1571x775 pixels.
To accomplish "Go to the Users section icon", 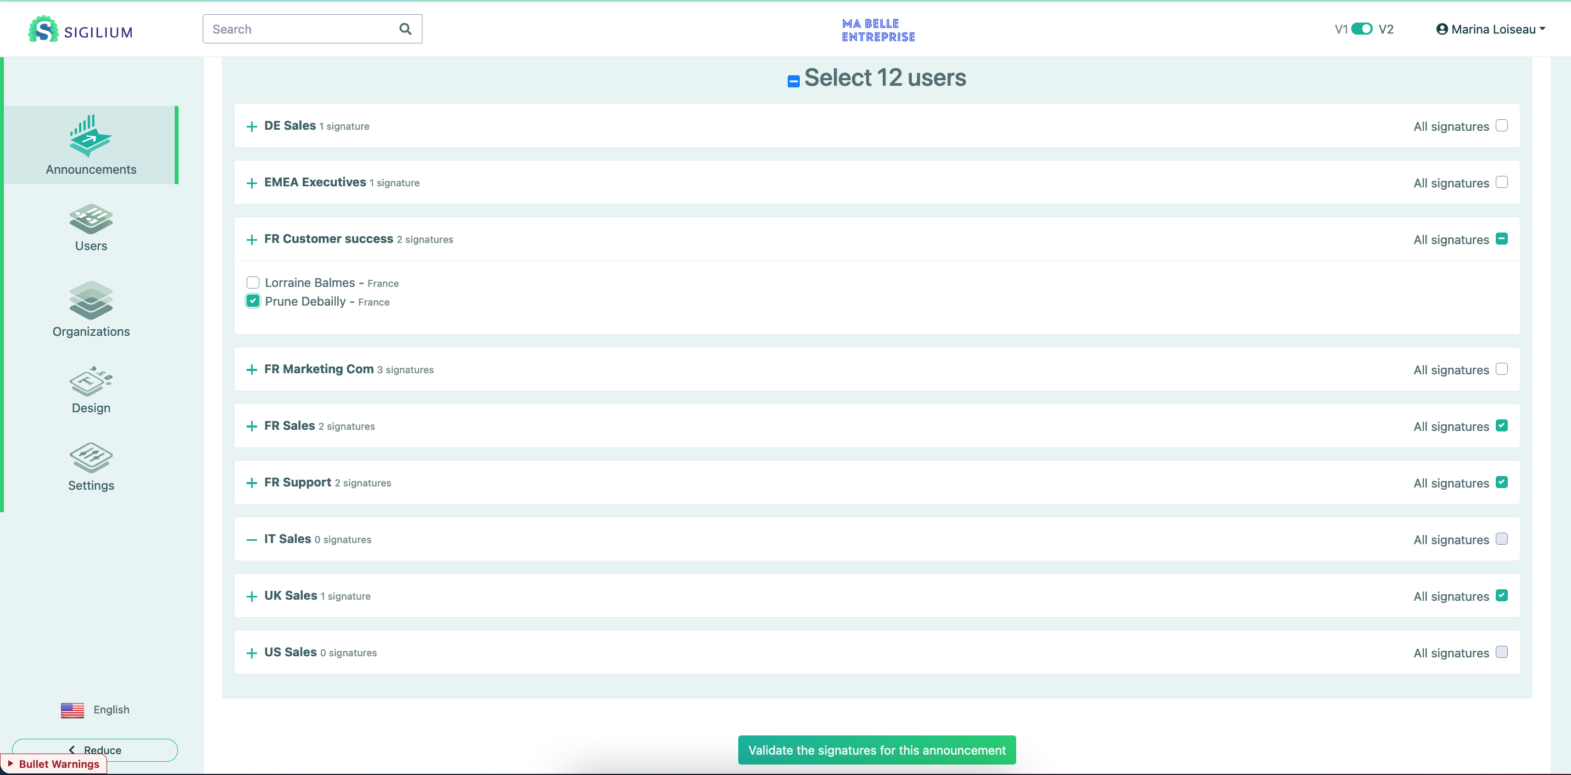I will coord(90,218).
